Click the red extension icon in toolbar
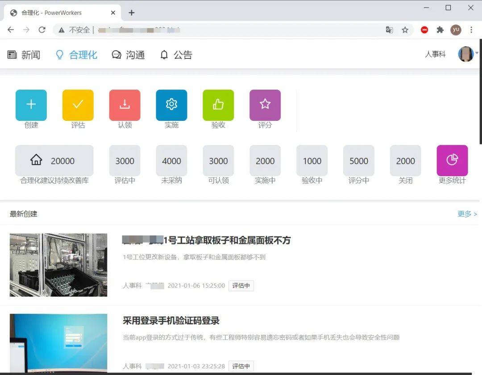This screenshot has width=482, height=375. tap(424, 30)
